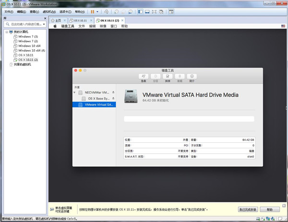The width and height of the screenshot is (288, 222).
Task: Click the Revert to Snapshot toolbar icon
Action: 123,12
